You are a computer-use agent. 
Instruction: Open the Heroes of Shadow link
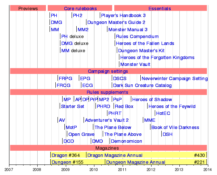point(152,99)
